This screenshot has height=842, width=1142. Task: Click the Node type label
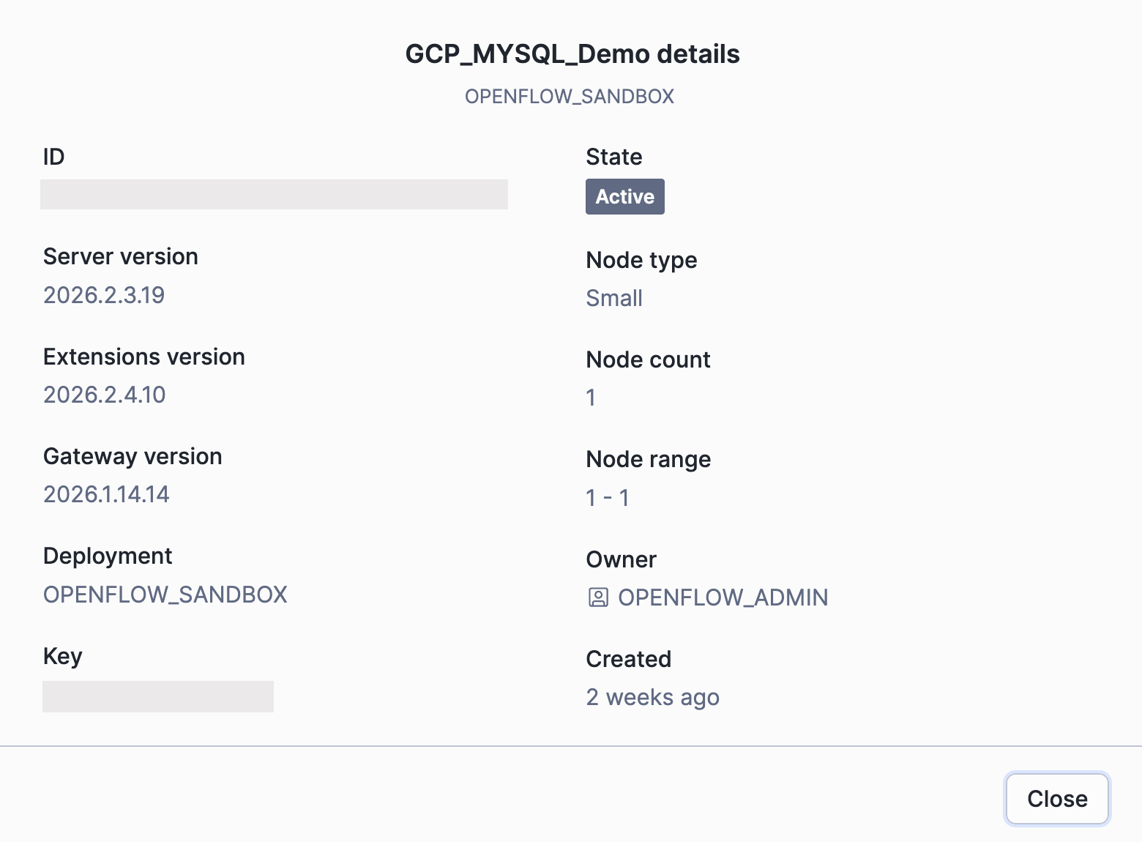point(641,260)
